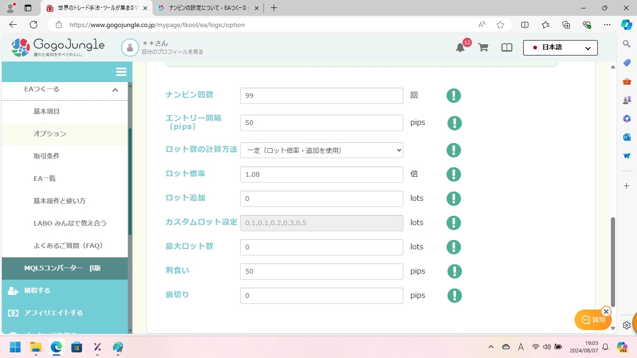Click the orange 質問 button
The height and width of the screenshot is (358, 637).
pos(593,320)
